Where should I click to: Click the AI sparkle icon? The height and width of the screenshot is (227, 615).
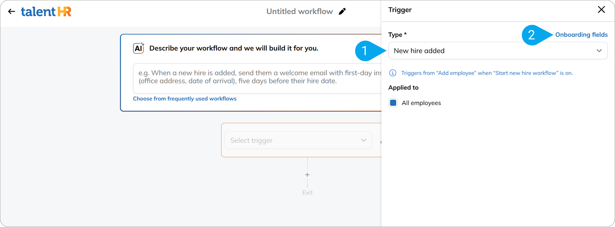click(139, 48)
